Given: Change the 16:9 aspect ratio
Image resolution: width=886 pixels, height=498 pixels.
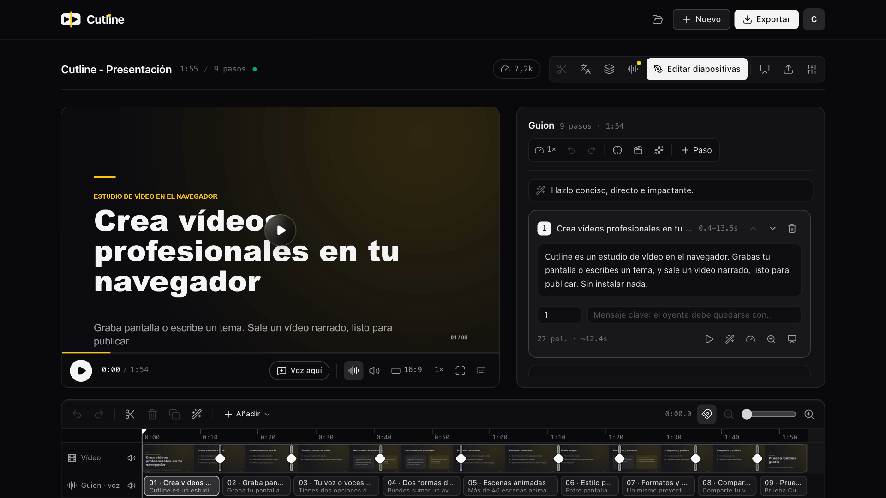Looking at the screenshot, I should 407,370.
